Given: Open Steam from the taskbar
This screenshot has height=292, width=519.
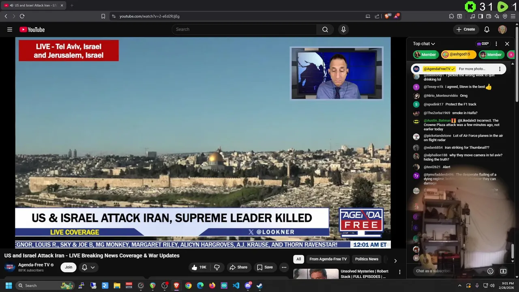Looking at the screenshot, I should [x=259, y=286].
